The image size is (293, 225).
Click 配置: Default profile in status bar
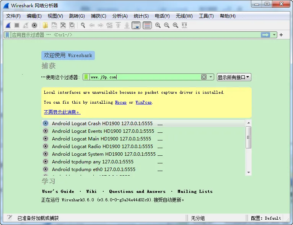pos(266,218)
